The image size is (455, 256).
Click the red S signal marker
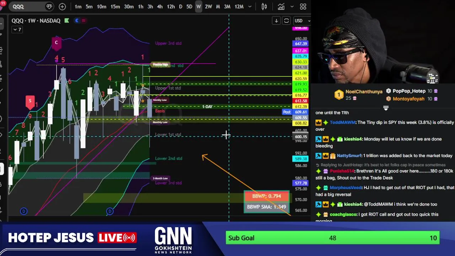(x=30, y=101)
